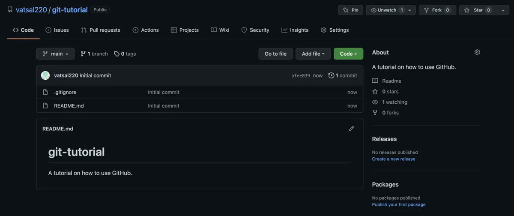Viewport: 514px width, 216px height.
Task: Open the Add file dropdown
Action: coord(313,54)
